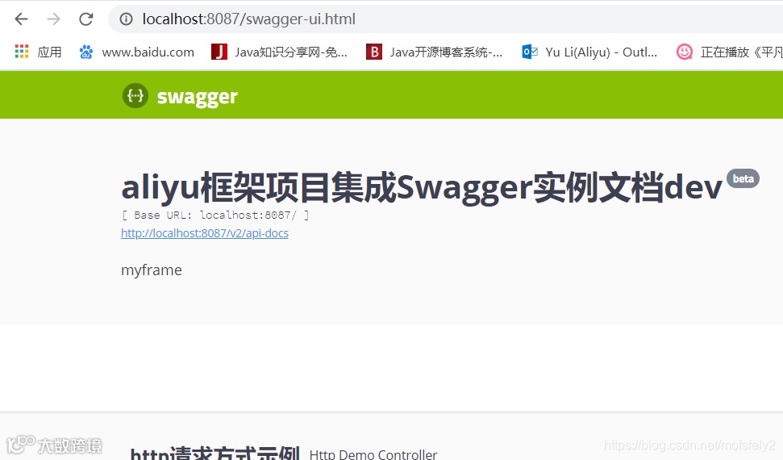The height and width of the screenshot is (460, 783).
Task: Click the red B Java开源博客系统 bookmark icon
Action: 374,52
